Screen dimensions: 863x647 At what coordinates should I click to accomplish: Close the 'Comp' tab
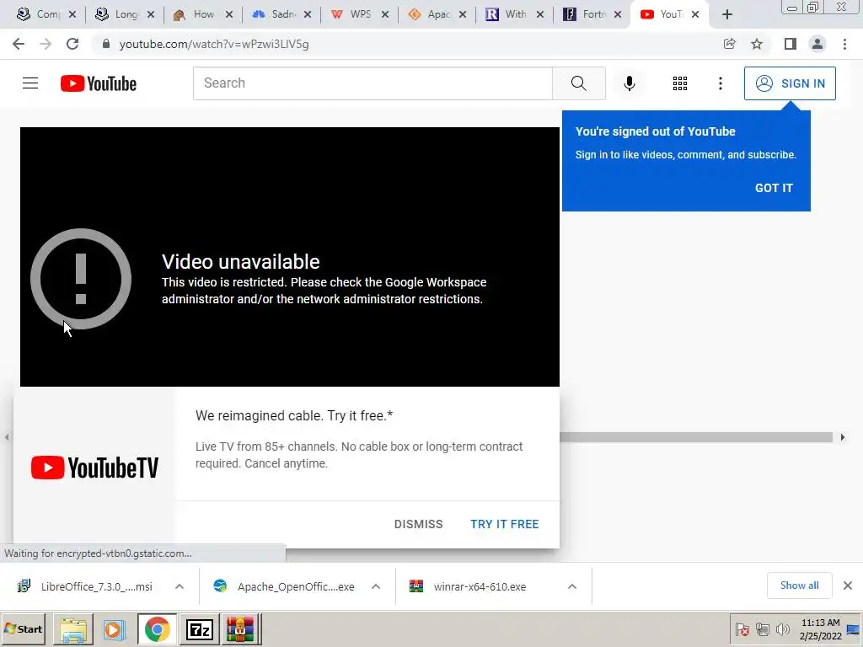(72, 15)
